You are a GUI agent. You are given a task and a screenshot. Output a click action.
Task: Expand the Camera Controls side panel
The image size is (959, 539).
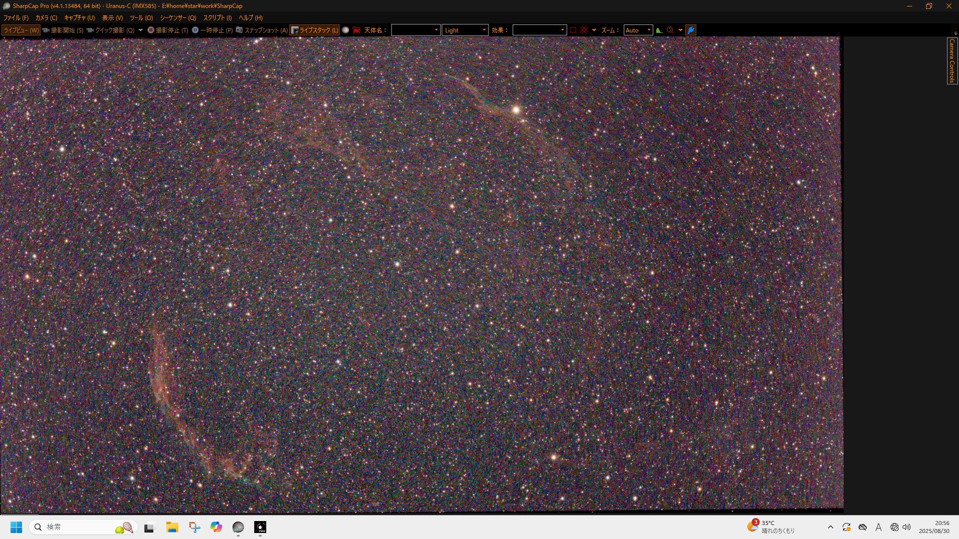click(x=952, y=61)
